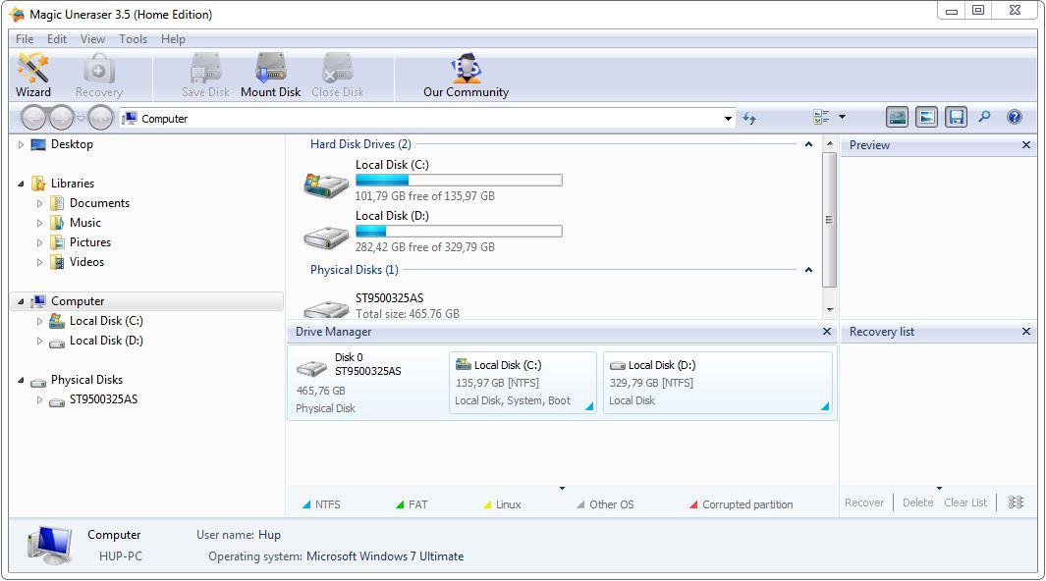Toggle the Recovery list panel save icon
Viewport: 1046px width, 581px height.
pyautogui.click(x=956, y=117)
